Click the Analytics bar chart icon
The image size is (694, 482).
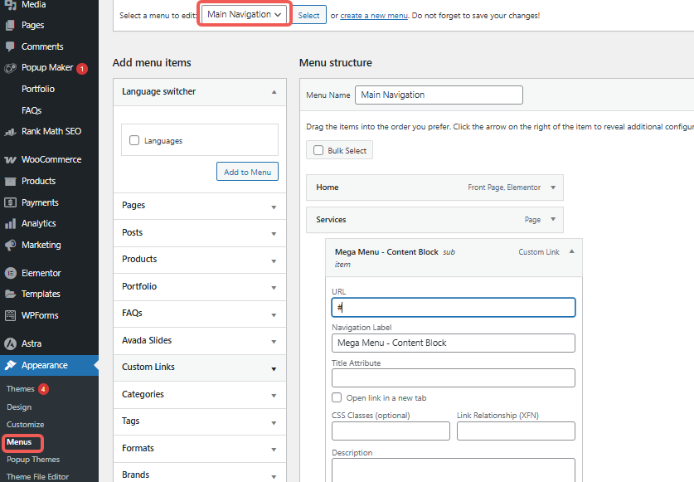[x=10, y=223]
